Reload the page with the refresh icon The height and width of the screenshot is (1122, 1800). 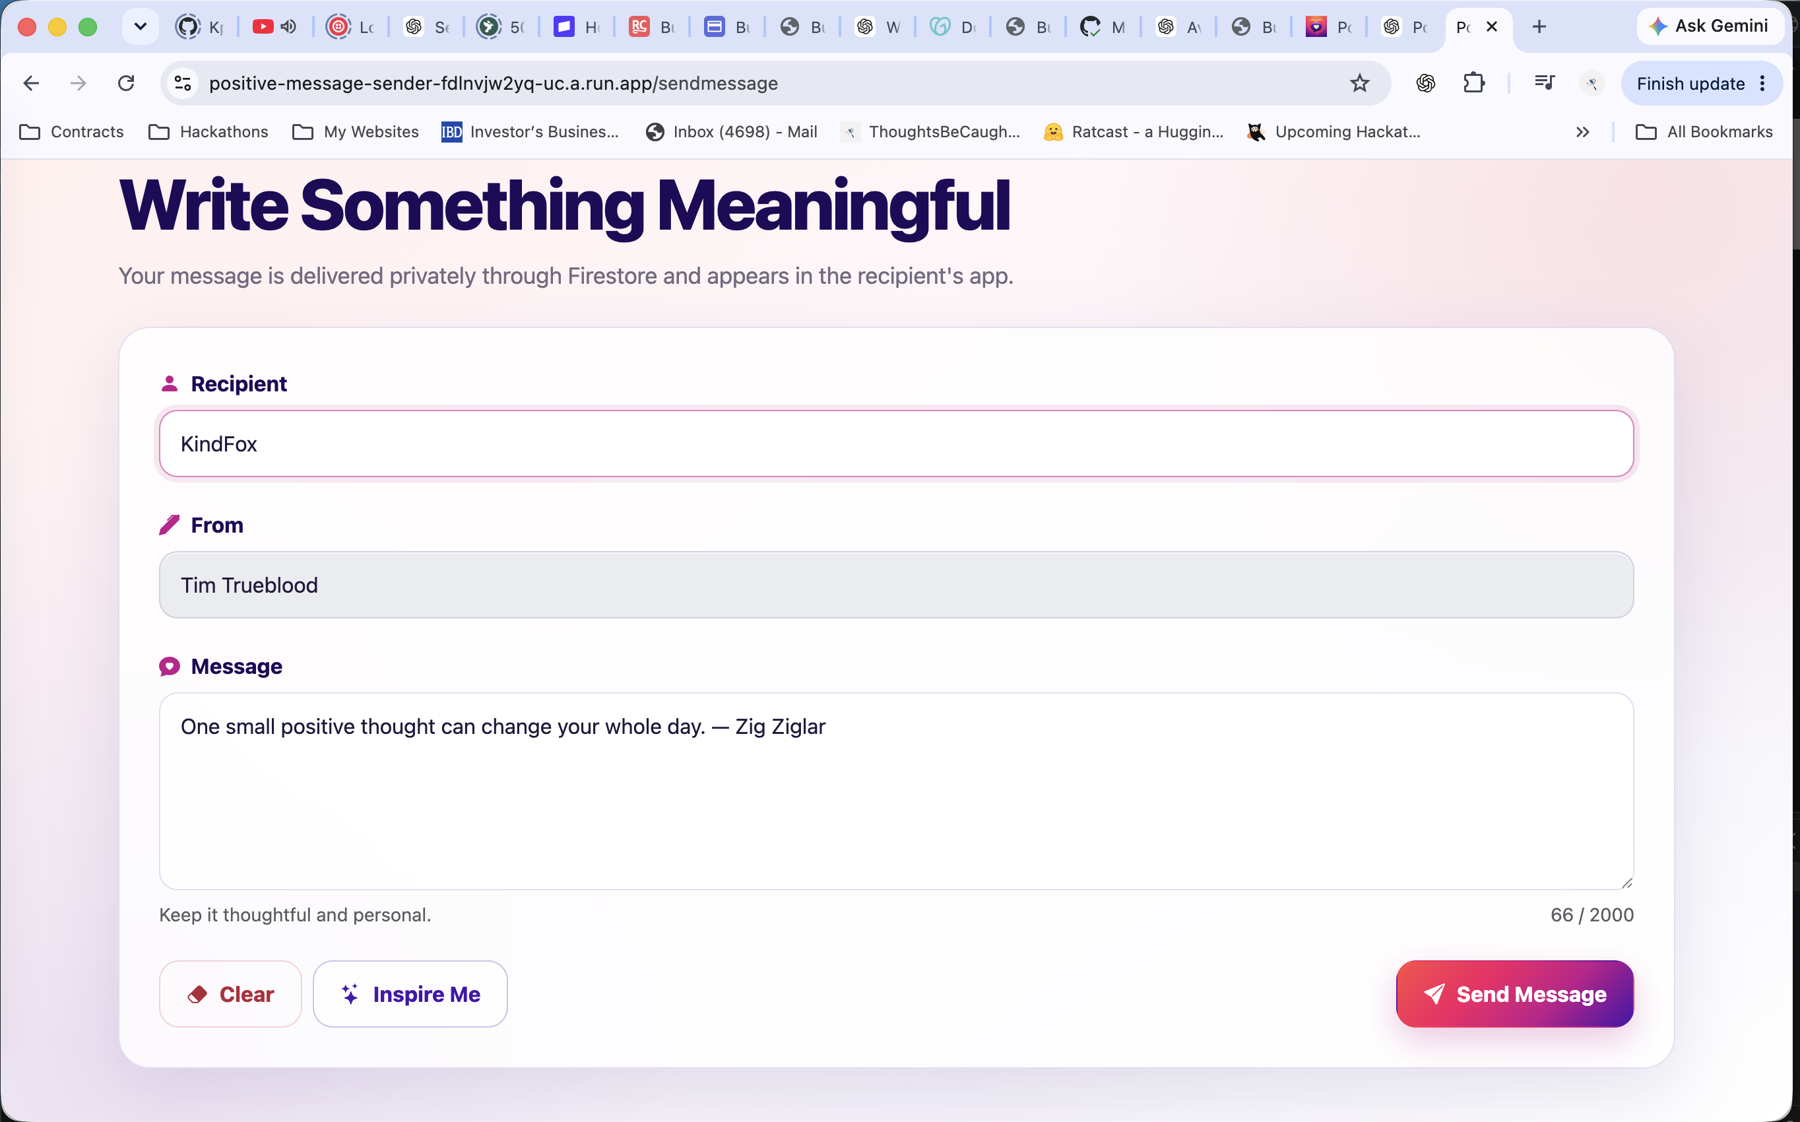click(x=126, y=83)
